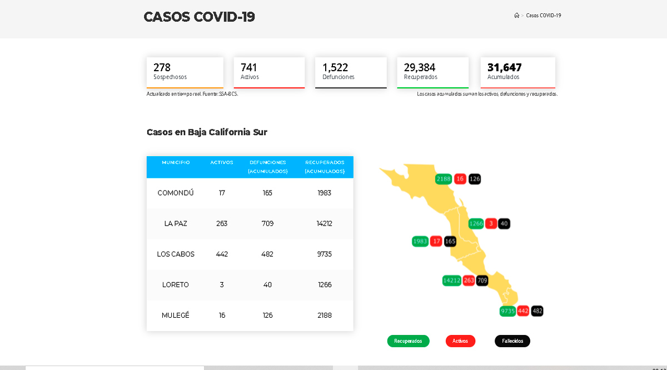Click the Municipio column header
The height and width of the screenshot is (370, 667).
(x=176, y=163)
